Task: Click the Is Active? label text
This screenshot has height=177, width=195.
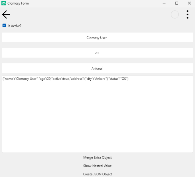Action: pyautogui.click(x=15, y=26)
